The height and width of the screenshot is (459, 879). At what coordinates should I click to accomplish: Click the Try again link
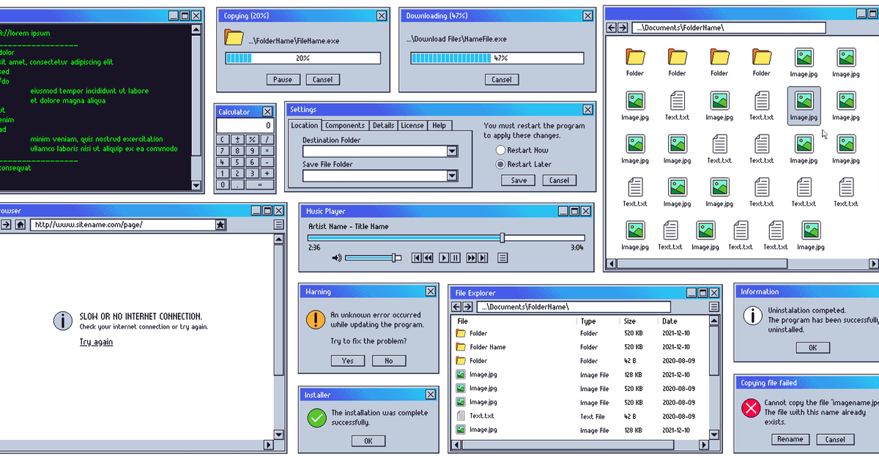[96, 343]
